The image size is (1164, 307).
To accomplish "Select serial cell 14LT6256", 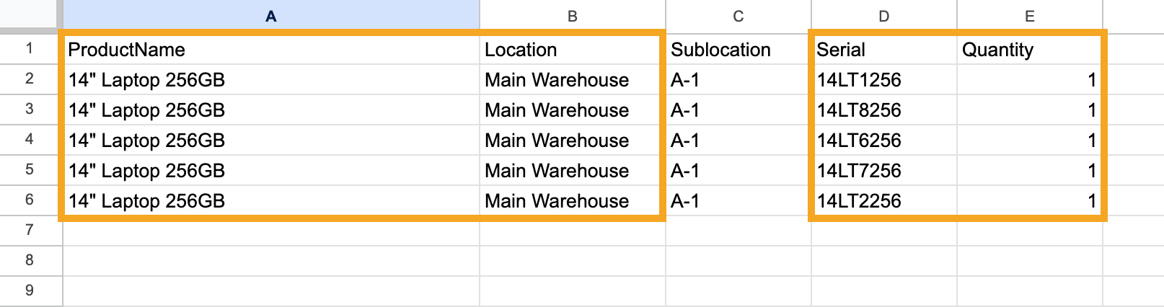I will click(884, 141).
